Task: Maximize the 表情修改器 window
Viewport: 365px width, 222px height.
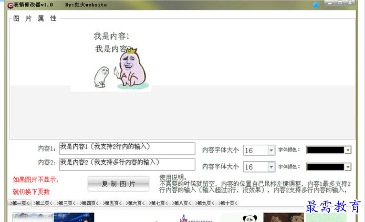Action: click(340, 3)
